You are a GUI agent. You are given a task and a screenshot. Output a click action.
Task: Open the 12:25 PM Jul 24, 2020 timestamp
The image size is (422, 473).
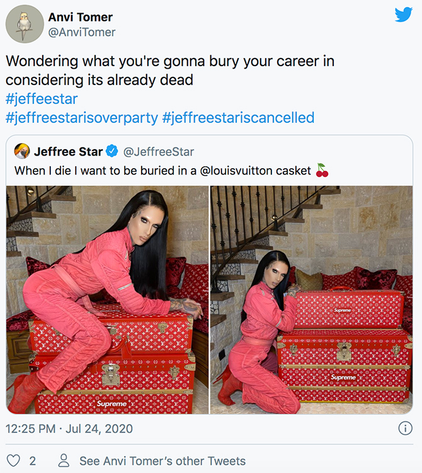tap(69, 429)
